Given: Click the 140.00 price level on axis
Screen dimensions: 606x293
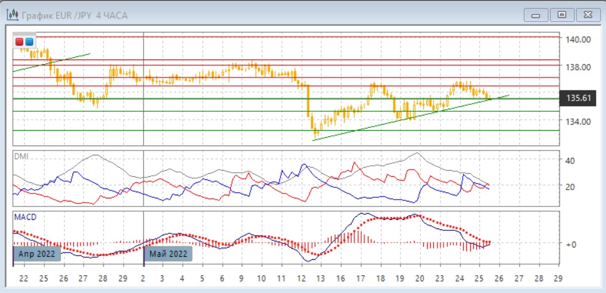Looking at the screenshot, I should click(579, 39).
